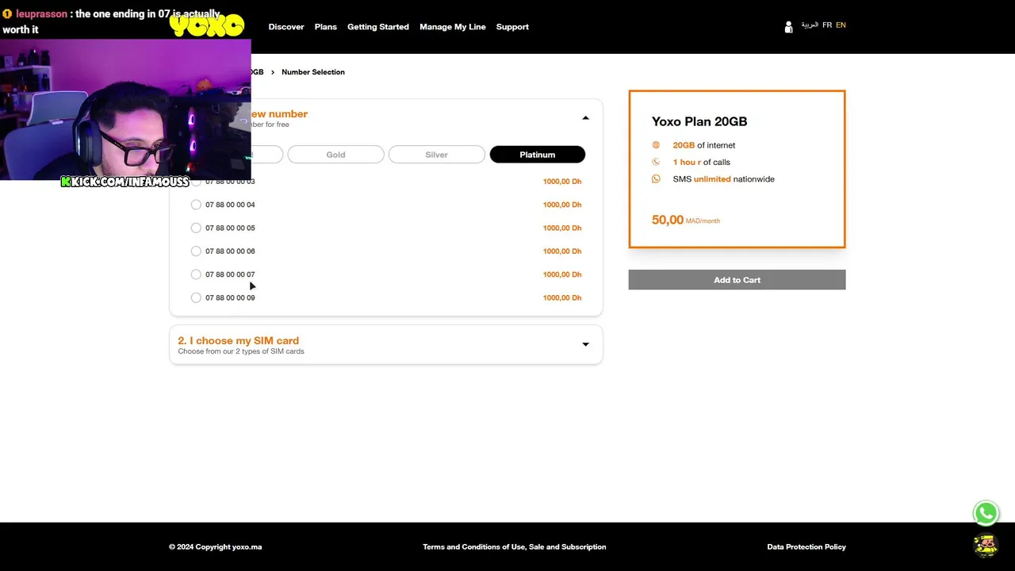Click '20GB of internet' text
The height and width of the screenshot is (571, 1015).
click(704, 145)
